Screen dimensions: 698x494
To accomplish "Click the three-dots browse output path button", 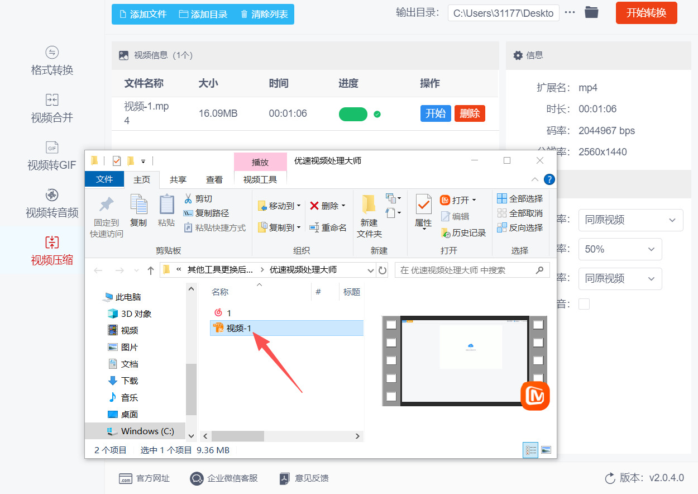I will [x=570, y=12].
